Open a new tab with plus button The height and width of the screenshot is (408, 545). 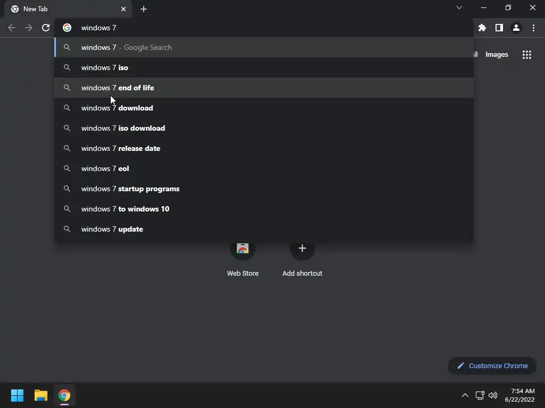[x=143, y=9]
